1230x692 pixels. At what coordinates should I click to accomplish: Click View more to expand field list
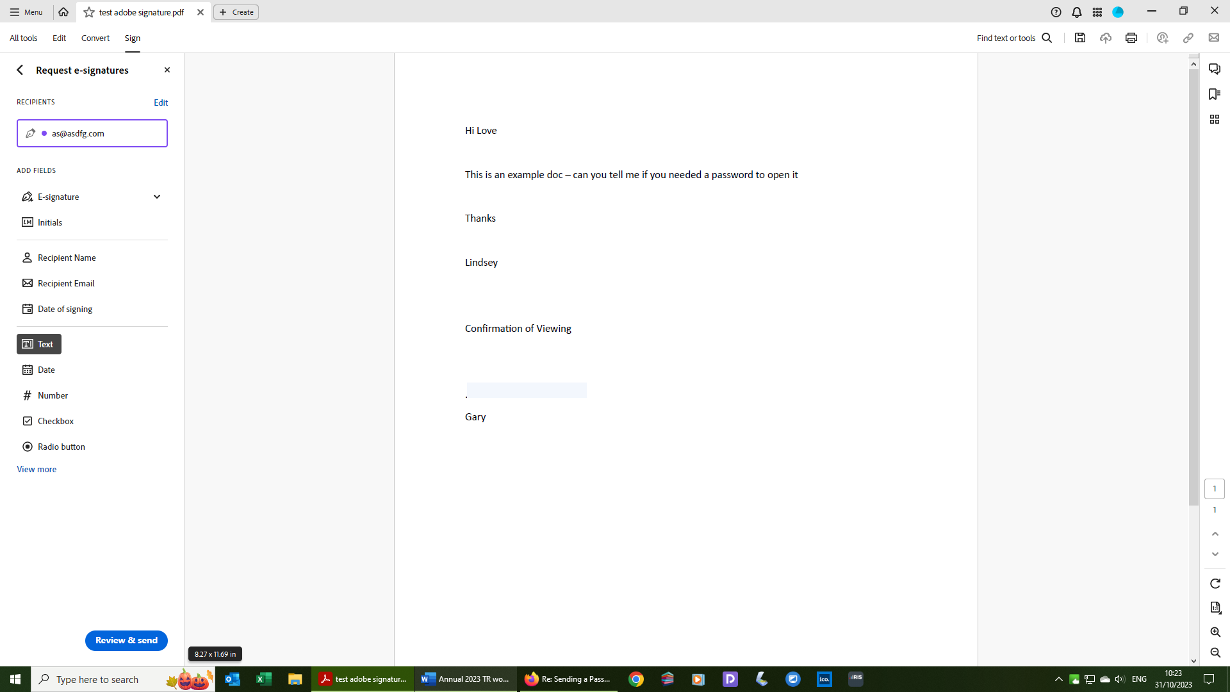37,469
